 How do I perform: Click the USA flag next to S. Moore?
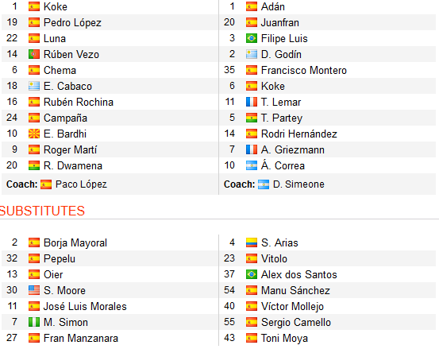tap(34, 290)
